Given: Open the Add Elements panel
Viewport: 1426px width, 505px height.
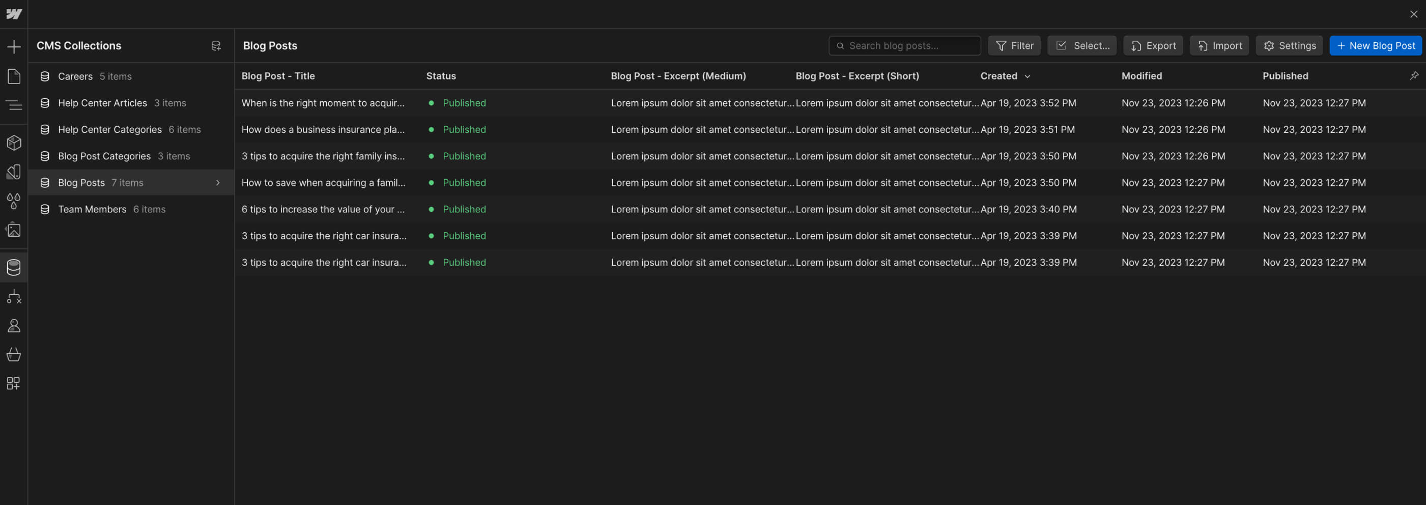Looking at the screenshot, I should point(13,46).
